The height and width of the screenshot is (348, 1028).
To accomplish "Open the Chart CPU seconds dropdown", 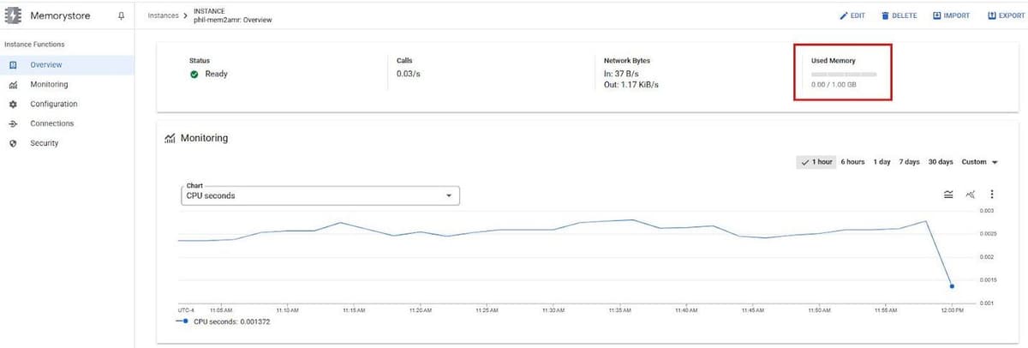I will click(x=322, y=195).
